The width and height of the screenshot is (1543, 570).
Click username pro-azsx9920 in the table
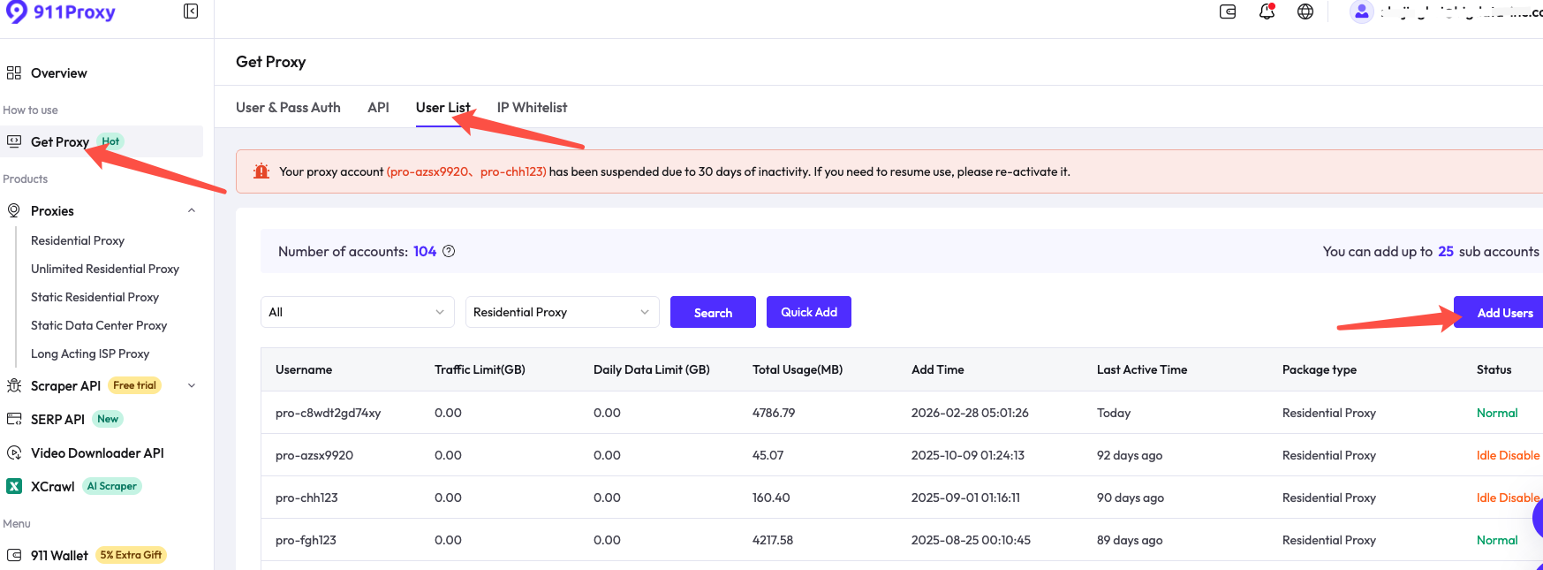click(314, 455)
